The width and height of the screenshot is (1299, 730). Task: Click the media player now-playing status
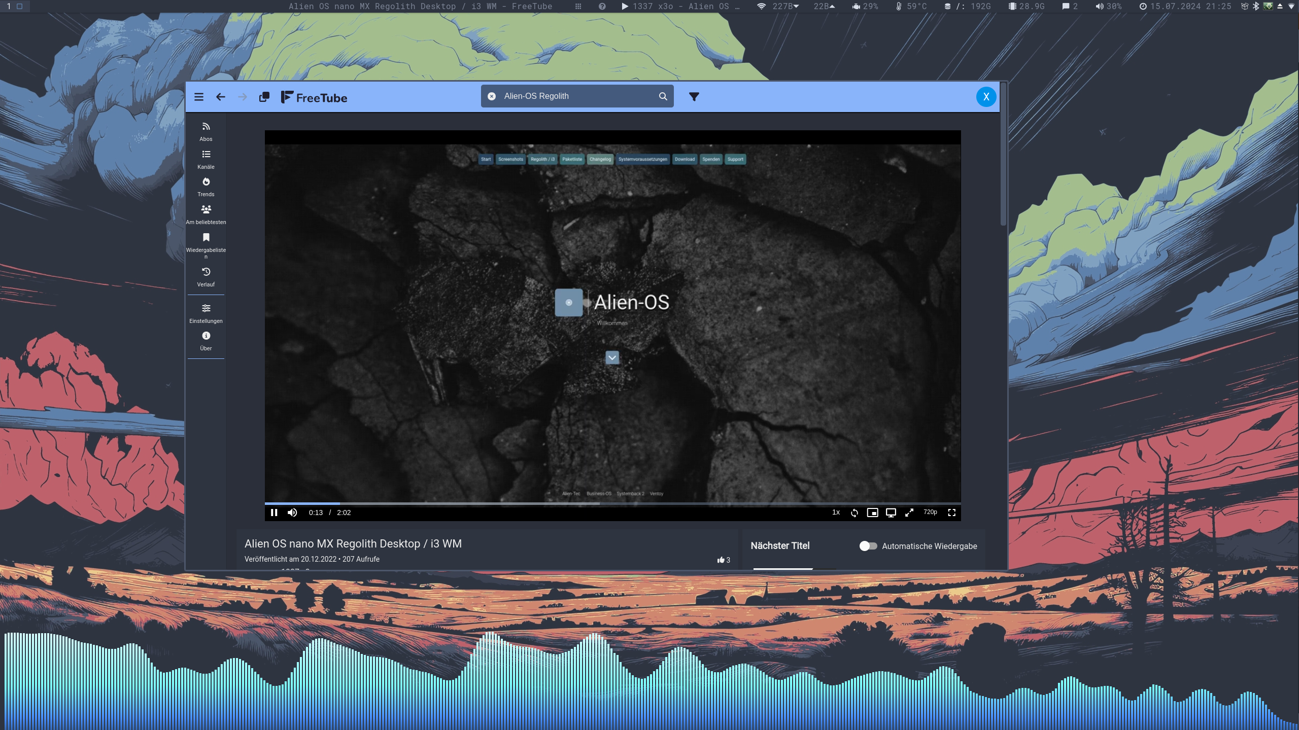[680, 6]
